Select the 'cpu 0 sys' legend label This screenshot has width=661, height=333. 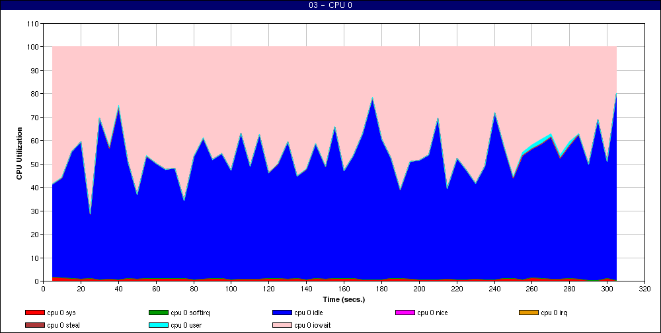[x=61, y=313]
